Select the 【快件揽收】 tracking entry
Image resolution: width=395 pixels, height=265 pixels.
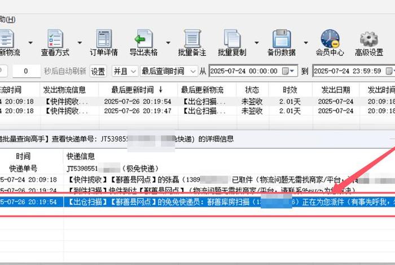(x=197, y=180)
